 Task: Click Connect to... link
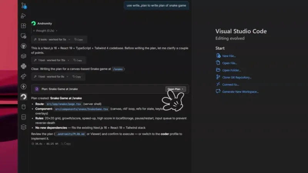(231, 85)
